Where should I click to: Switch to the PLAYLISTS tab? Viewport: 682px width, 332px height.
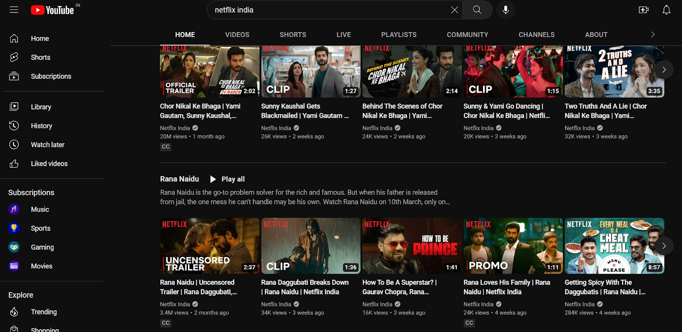(399, 35)
